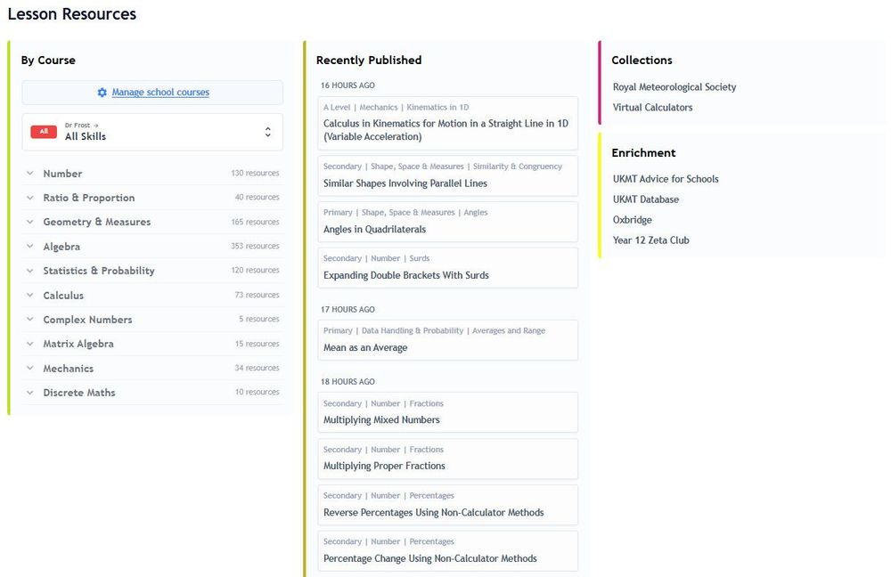
Task: Expand the Number category chevron
Action: (30, 174)
